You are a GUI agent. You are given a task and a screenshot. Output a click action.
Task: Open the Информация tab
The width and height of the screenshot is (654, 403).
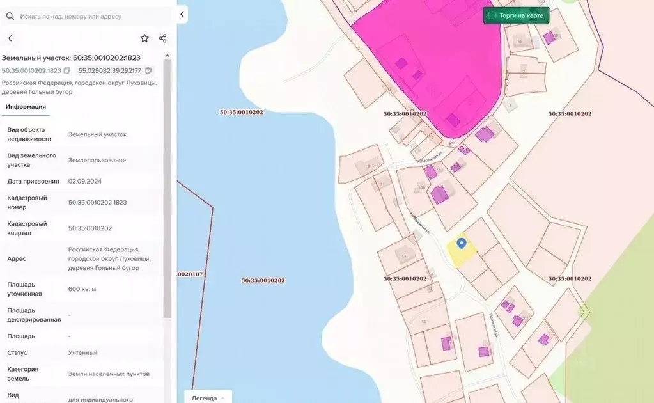coord(26,107)
